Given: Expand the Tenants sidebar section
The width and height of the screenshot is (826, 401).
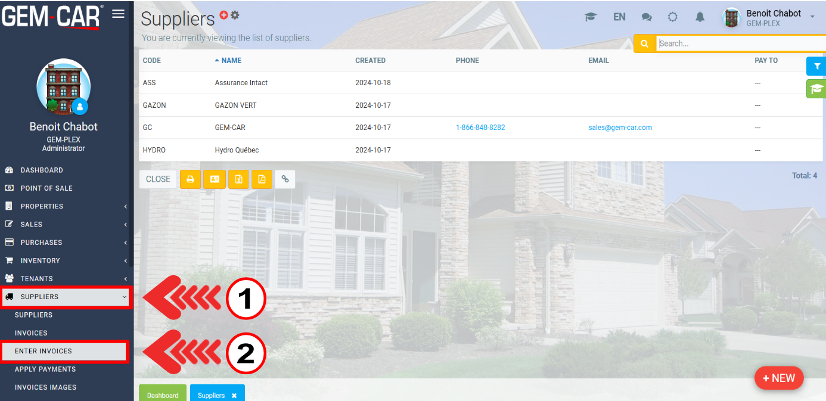Looking at the screenshot, I should pos(66,278).
